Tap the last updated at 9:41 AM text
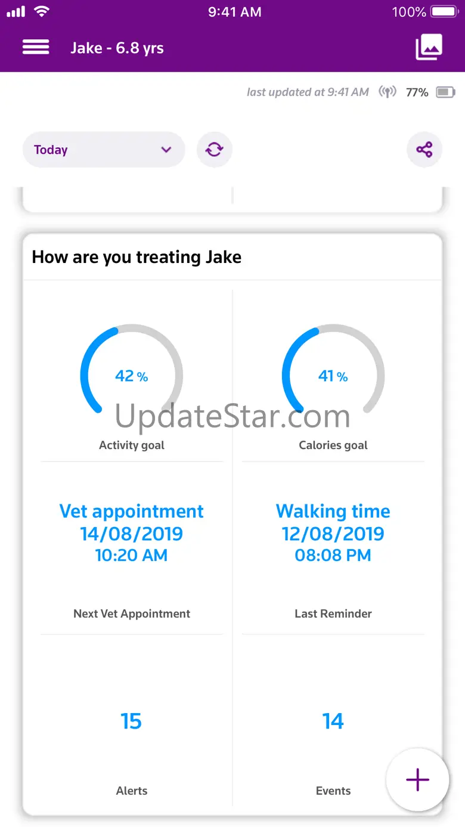The height and width of the screenshot is (827, 465). 308,92
